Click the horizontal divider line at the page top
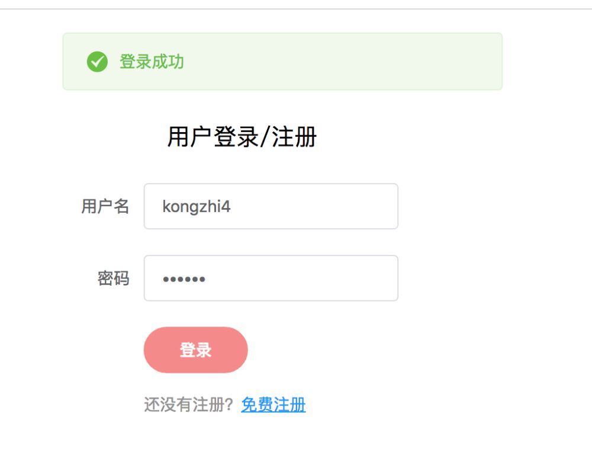 click(296, 9)
